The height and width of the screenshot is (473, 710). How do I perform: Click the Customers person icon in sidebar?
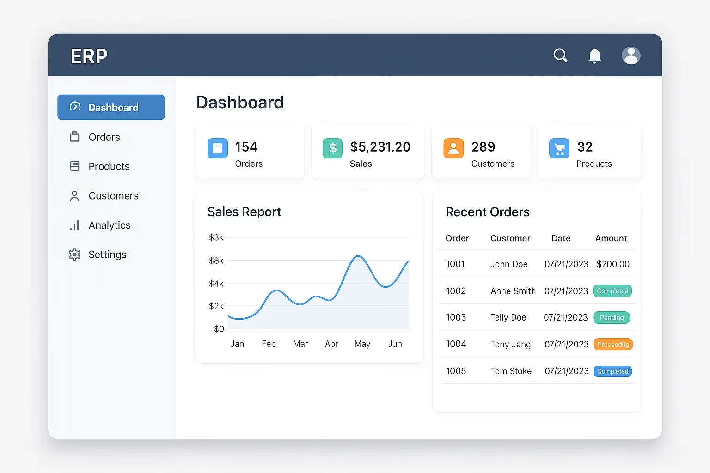coord(74,196)
